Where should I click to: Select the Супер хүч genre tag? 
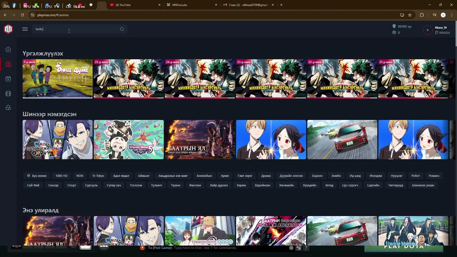(x=114, y=185)
